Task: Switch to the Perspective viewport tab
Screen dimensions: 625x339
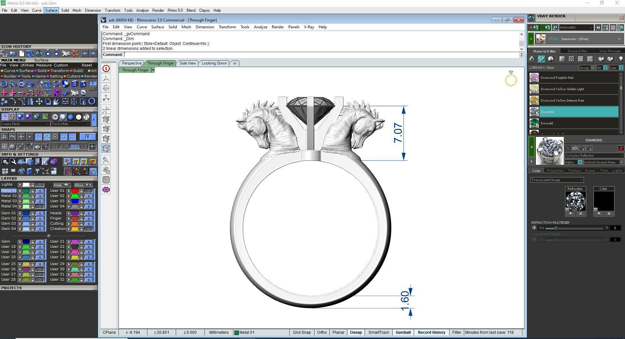Action: coord(132,63)
